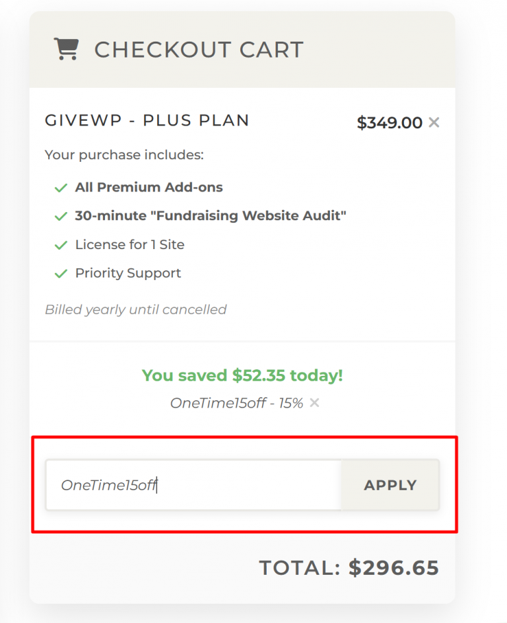
Task: Click the checkmark beside Priority Support
Action: pyautogui.click(x=61, y=274)
